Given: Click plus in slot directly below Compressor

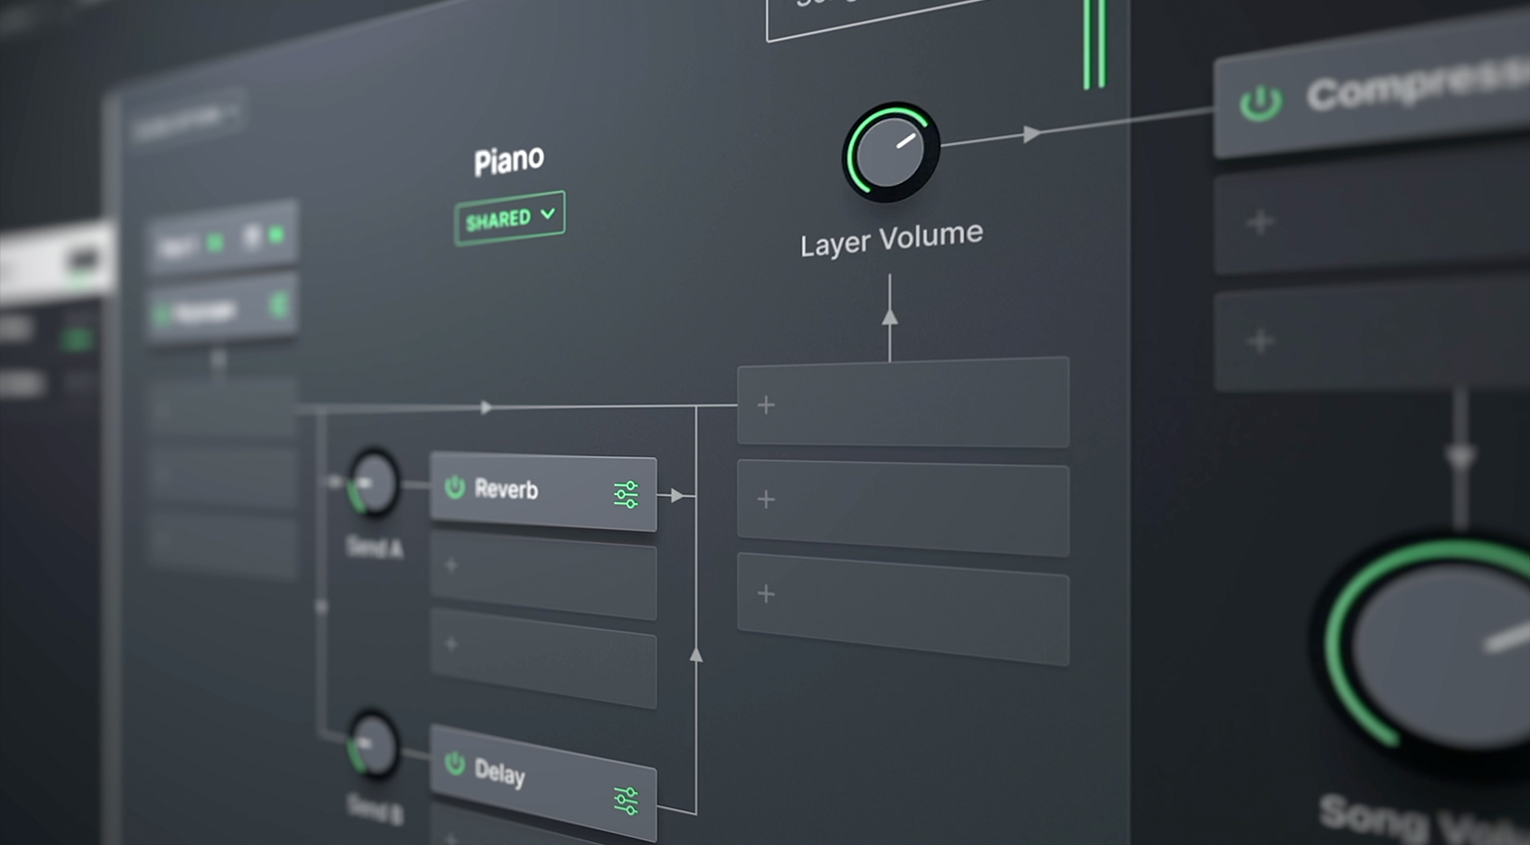Looking at the screenshot, I should (x=1261, y=222).
